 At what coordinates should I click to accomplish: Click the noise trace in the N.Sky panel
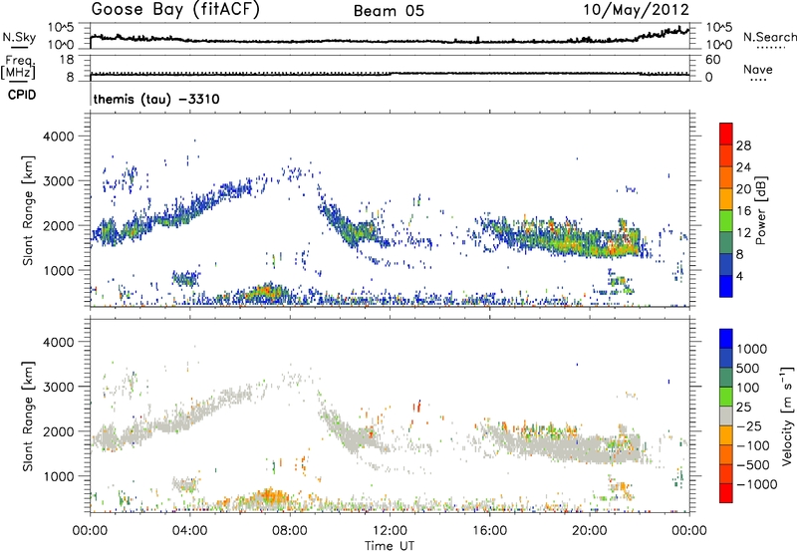coord(390,41)
